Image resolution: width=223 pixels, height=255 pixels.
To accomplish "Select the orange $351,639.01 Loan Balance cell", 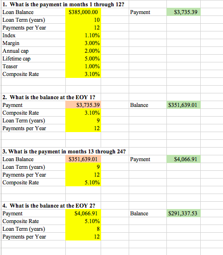I will [x=83, y=159].
